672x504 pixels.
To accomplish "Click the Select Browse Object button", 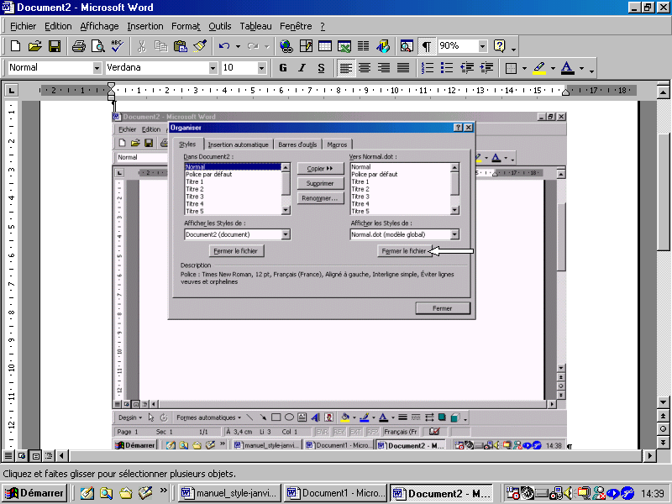I will [663, 429].
